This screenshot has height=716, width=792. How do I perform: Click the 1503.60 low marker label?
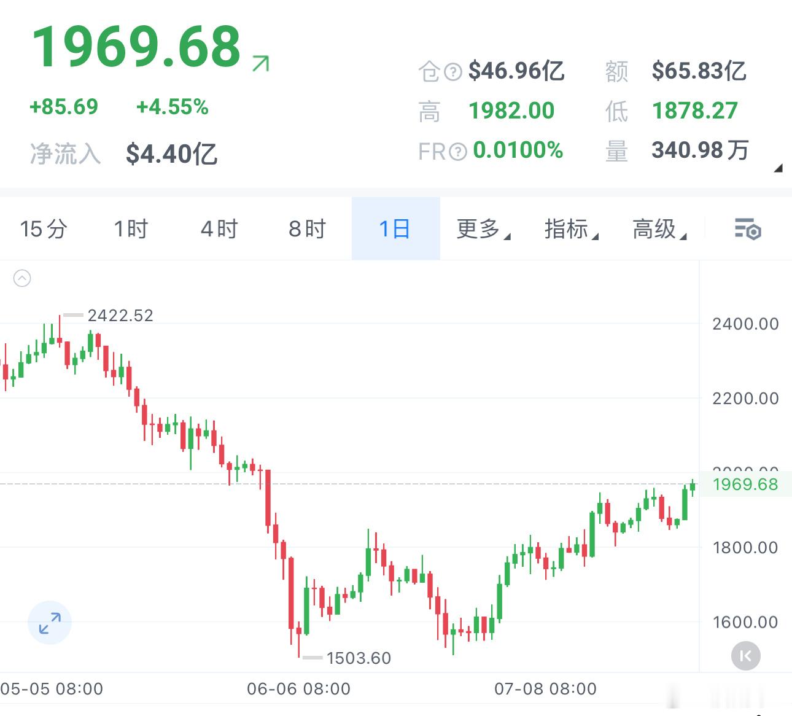click(x=359, y=658)
